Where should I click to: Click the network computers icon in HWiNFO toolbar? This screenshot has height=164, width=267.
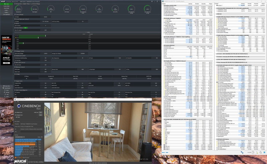(x=242, y=152)
